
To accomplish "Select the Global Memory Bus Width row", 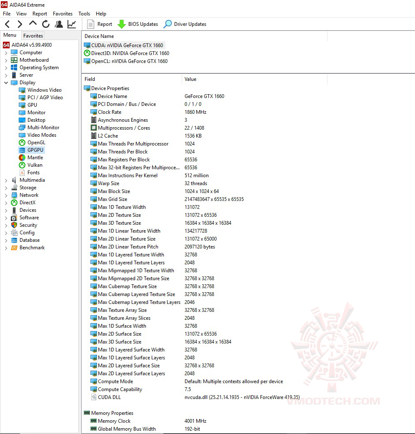I will tap(205, 429).
